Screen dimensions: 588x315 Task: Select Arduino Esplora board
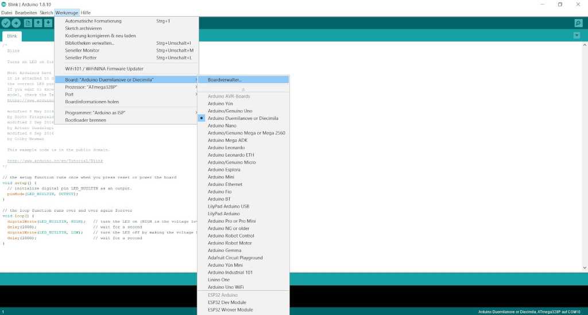click(243, 170)
